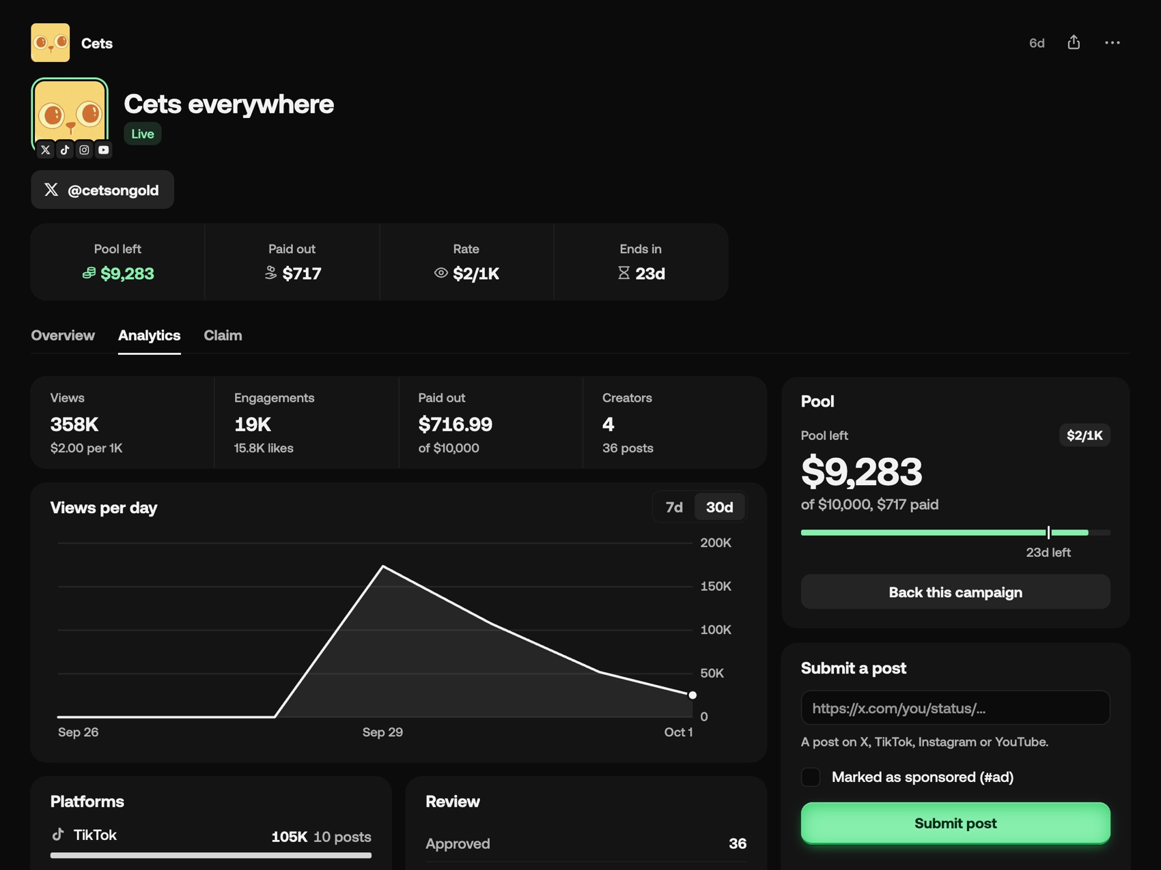Image resolution: width=1161 pixels, height=870 pixels.
Task: Click the TikTok icon under campaign image
Action: pyautogui.click(x=65, y=149)
